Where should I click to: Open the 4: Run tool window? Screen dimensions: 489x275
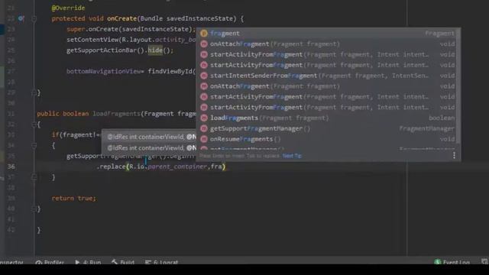[88, 262]
